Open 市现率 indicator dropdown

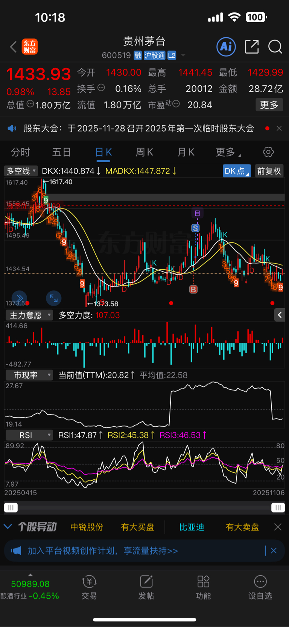(x=29, y=375)
